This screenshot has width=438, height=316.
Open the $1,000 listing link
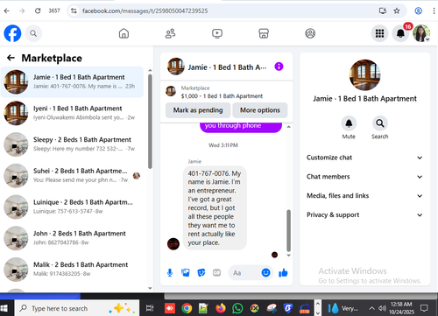click(x=222, y=96)
